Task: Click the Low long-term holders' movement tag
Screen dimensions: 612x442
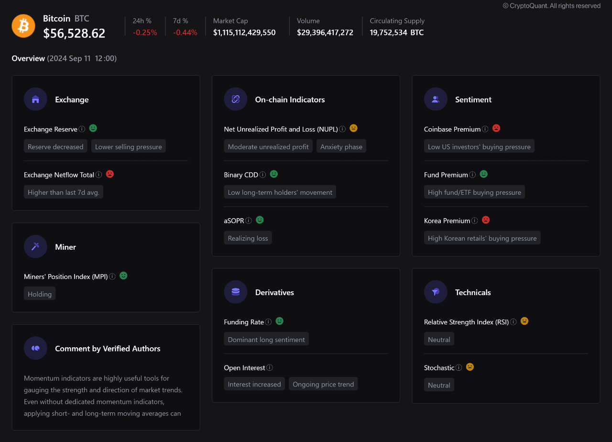Action: click(280, 192)
